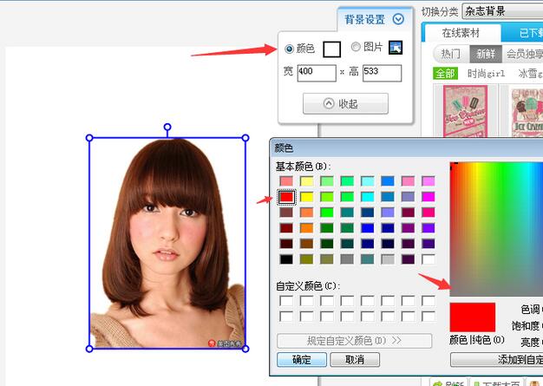Click the bottom-left resize handle of the portrait
The image size is (543, 386).
click(x=89, y=349)
